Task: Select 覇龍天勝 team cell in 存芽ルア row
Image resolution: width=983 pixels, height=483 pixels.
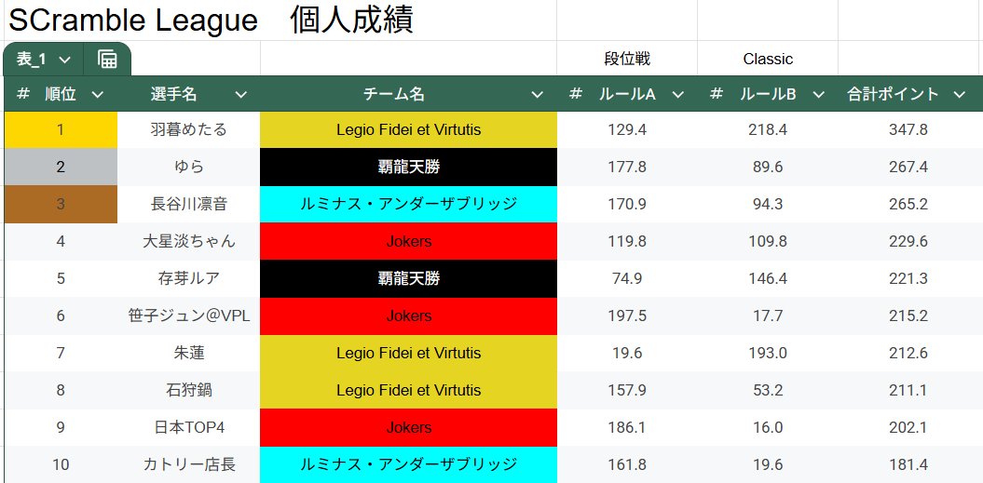Action: [409, 278]
